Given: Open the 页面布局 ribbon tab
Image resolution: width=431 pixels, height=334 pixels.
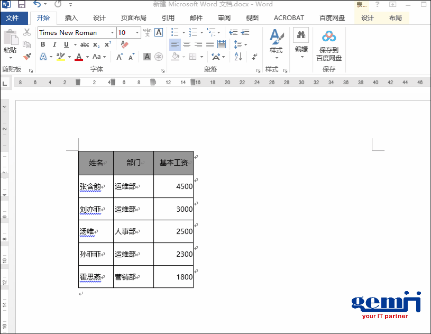Looking at the screenshot, I should point(133,18).
